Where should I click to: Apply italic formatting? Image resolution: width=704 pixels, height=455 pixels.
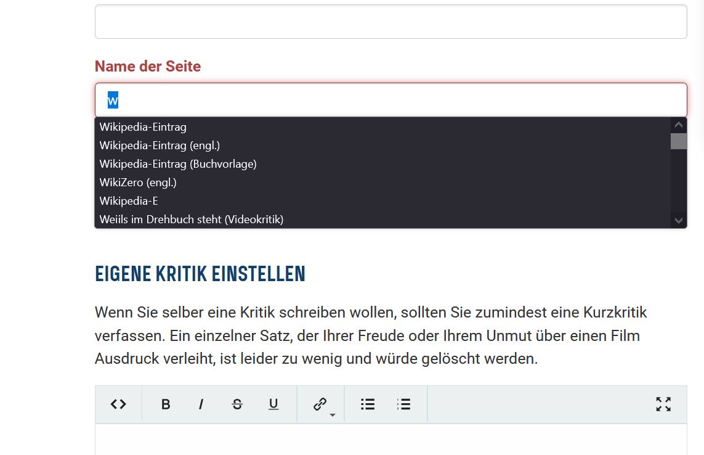[201, 404]
